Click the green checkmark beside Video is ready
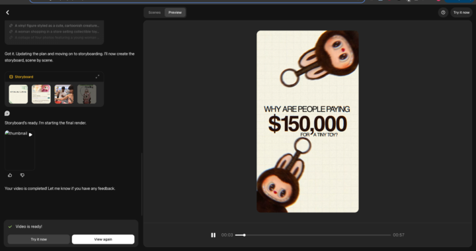 click(x=10, y=226)
